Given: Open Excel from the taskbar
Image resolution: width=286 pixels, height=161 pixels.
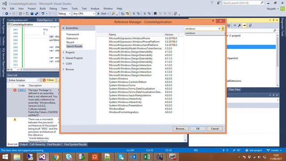Looking at the screenshot, I should tap(147, 157).
